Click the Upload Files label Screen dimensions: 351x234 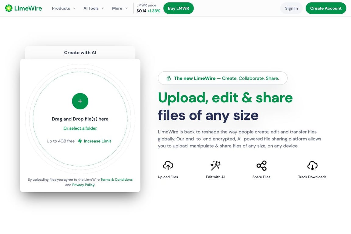coord(168,177)
